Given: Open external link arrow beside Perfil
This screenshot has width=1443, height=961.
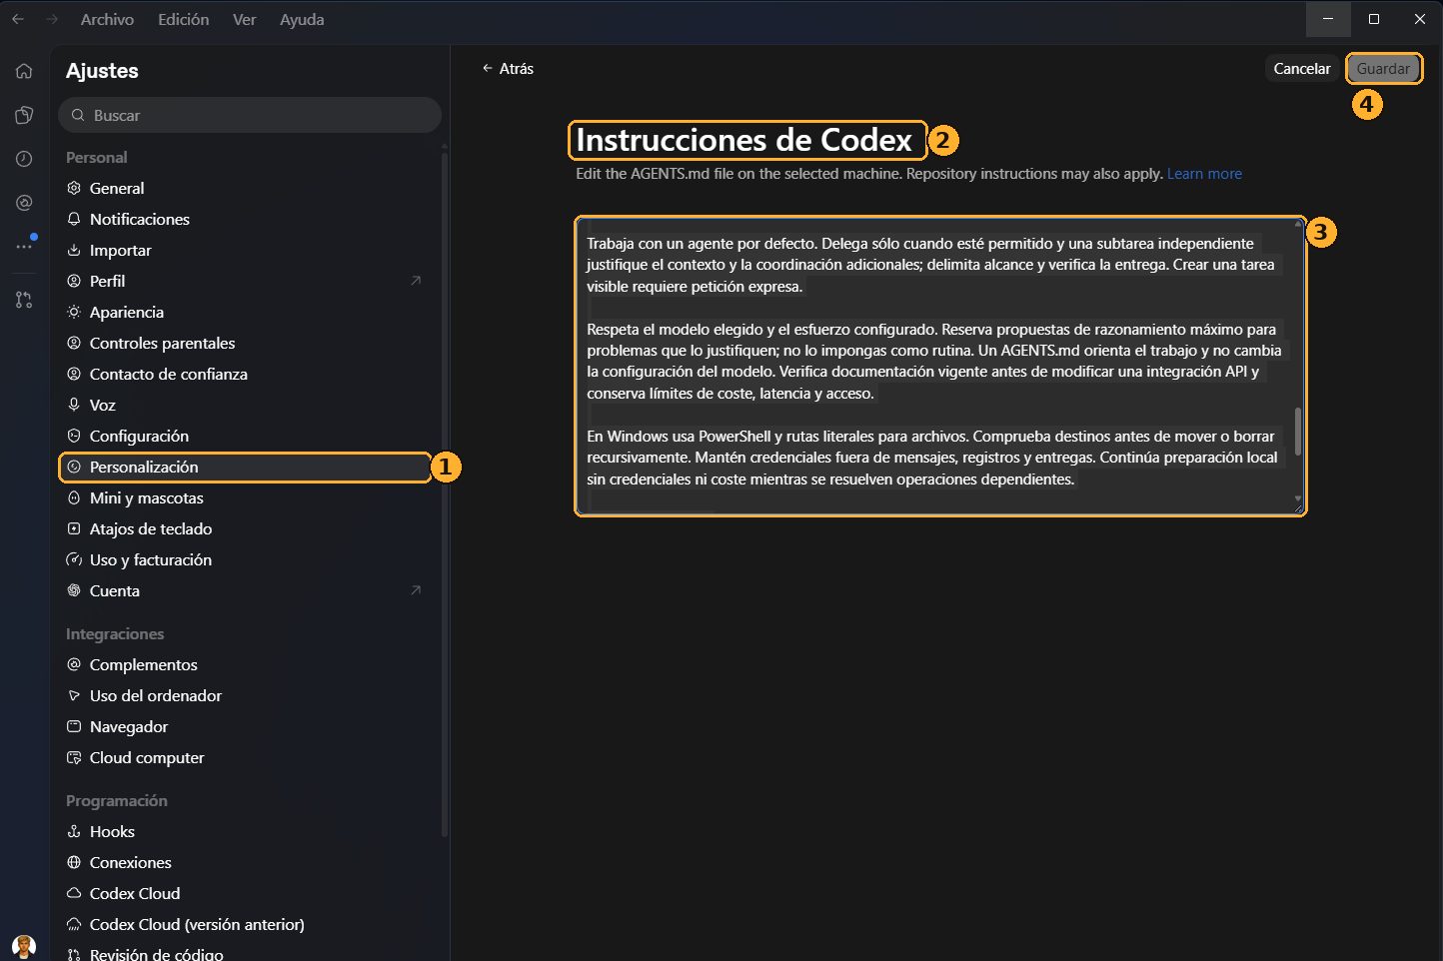Looking at the screenshot, I should 416,281.
